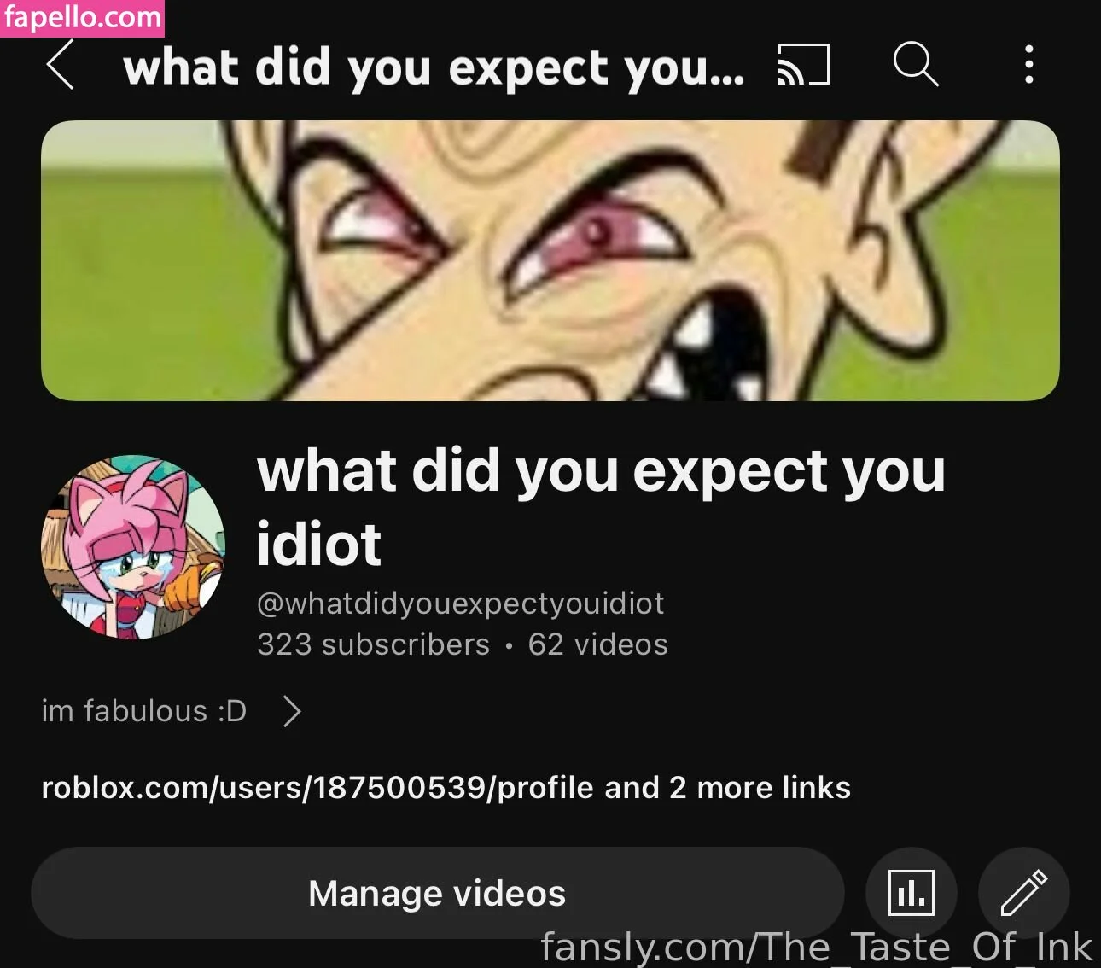Screen dimensions: 1101x968
Task: Click the fapello.com watermark label
Action: (x=83, y=17)
